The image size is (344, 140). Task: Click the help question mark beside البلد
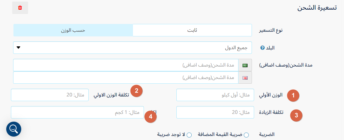[x=262, y=48]
